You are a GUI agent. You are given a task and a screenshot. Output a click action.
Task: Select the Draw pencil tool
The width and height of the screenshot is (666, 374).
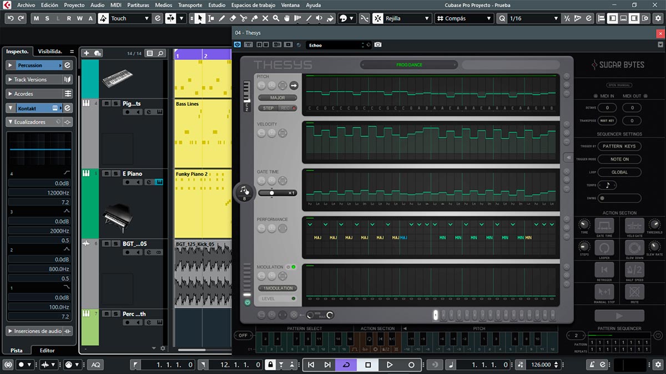222,18
